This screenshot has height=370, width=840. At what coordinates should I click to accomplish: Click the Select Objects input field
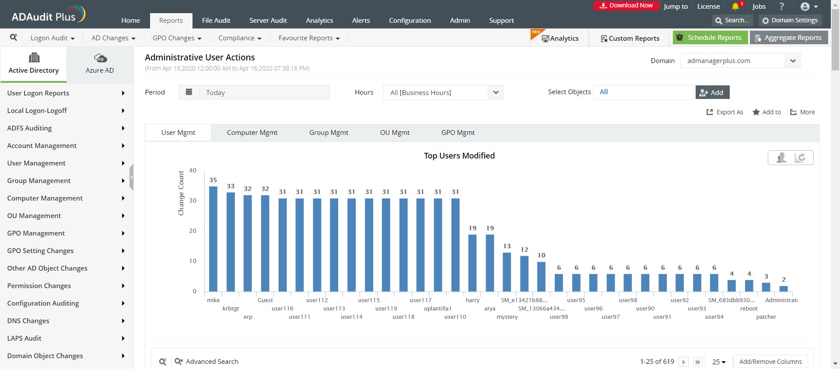(643, 92)
